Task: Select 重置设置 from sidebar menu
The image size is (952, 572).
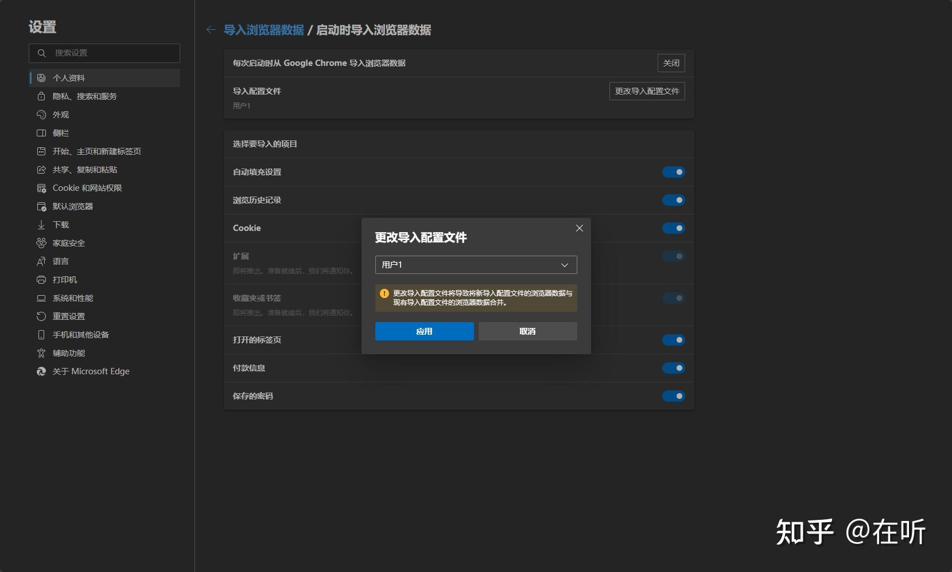Action: pos(68,316)
